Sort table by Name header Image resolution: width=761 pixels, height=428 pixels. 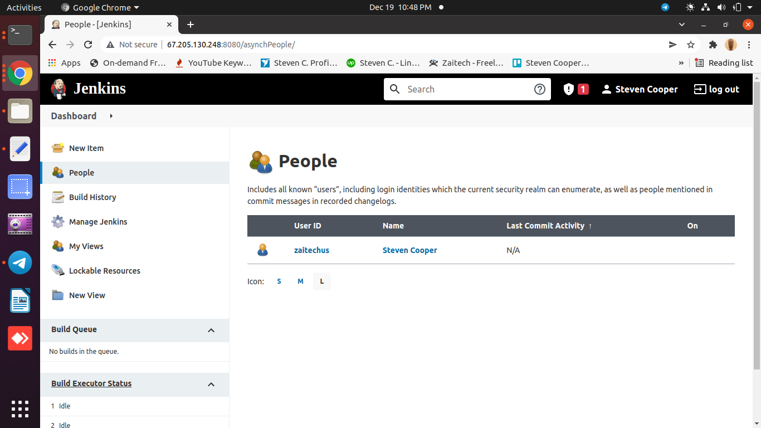(393, 226)
